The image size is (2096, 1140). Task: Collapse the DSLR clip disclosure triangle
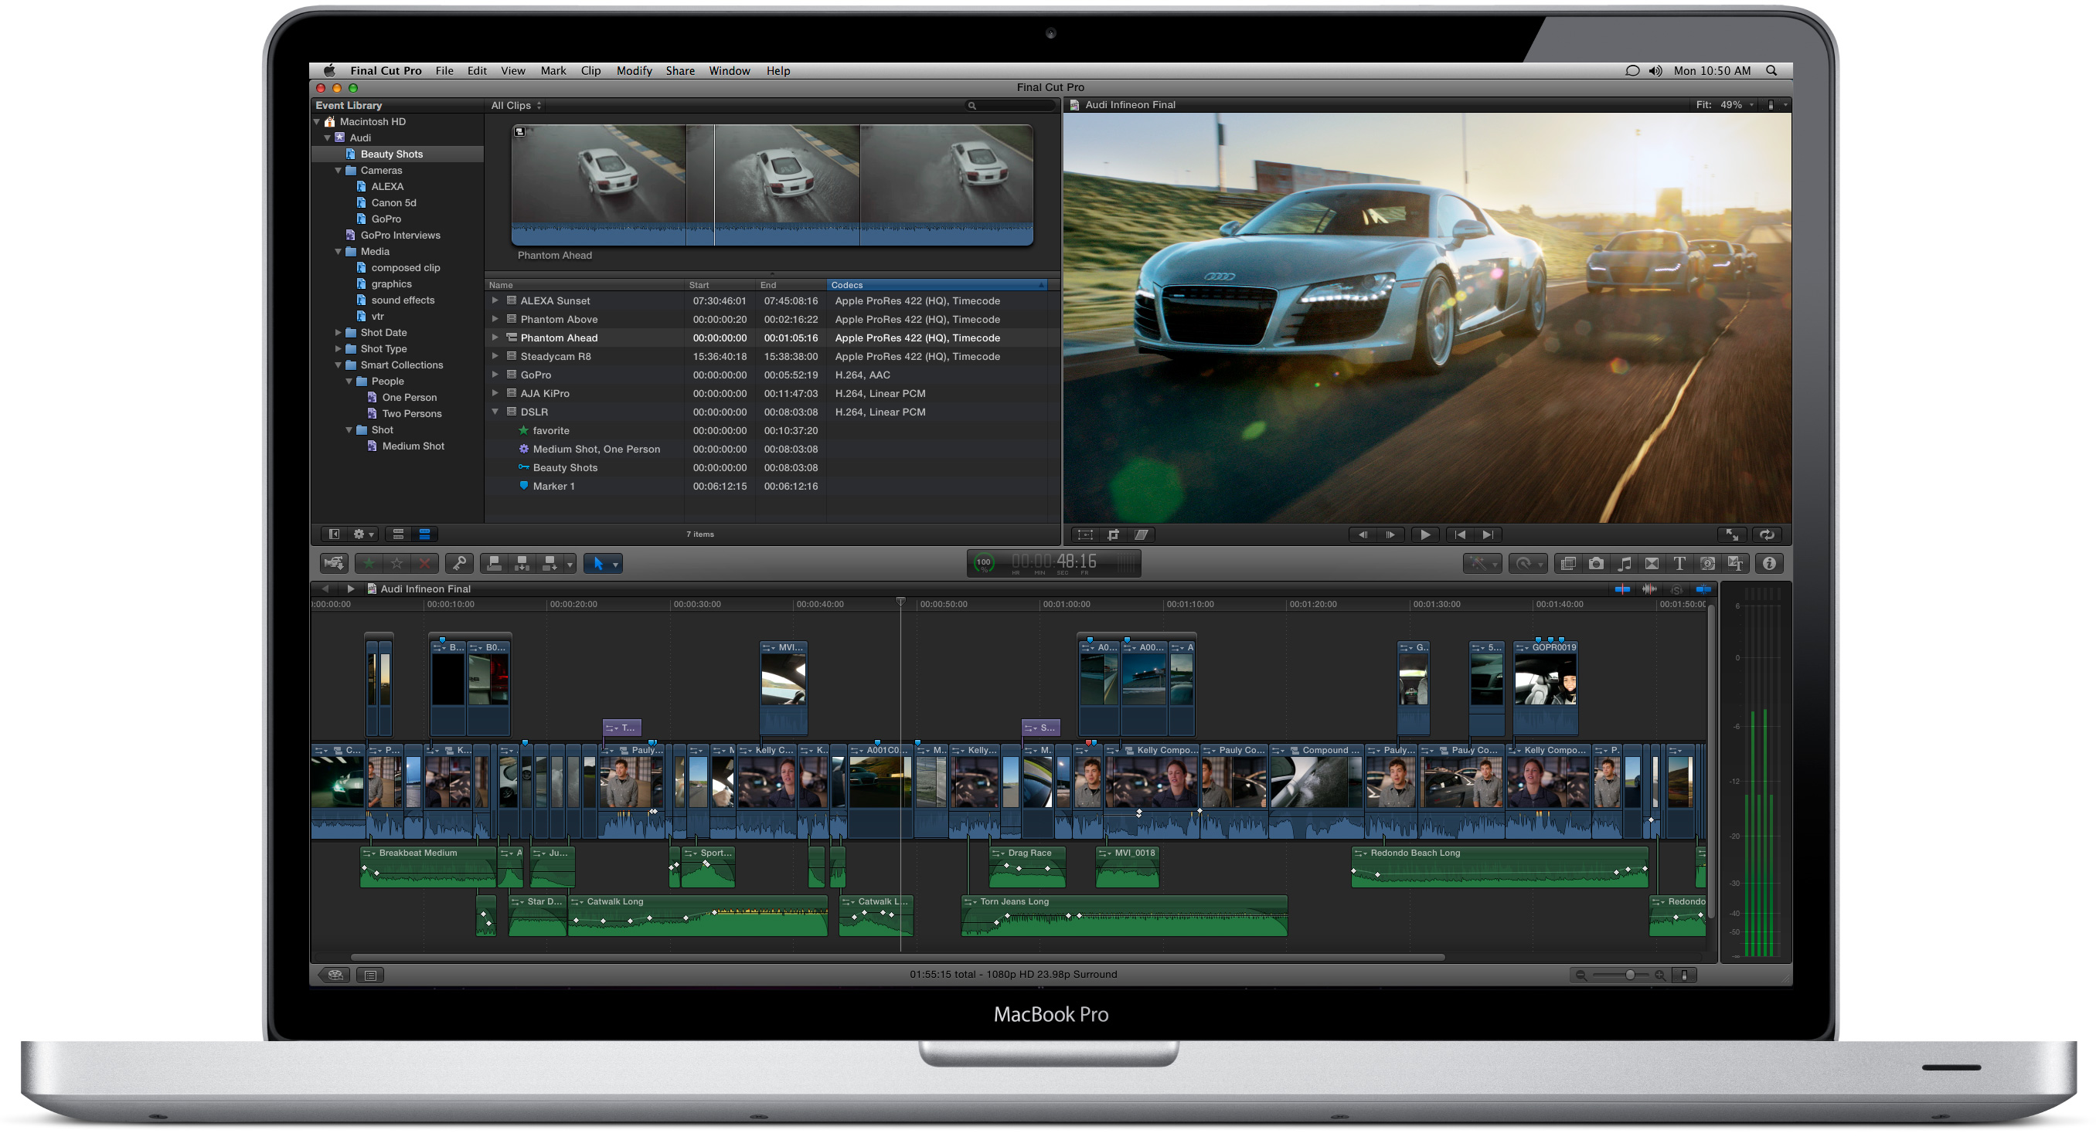click(x=495, y=412)
